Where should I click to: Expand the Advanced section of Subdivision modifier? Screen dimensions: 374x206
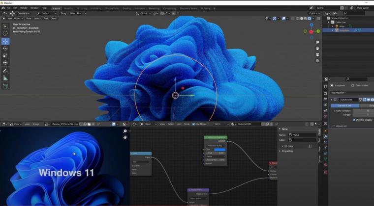coord(340,126)
